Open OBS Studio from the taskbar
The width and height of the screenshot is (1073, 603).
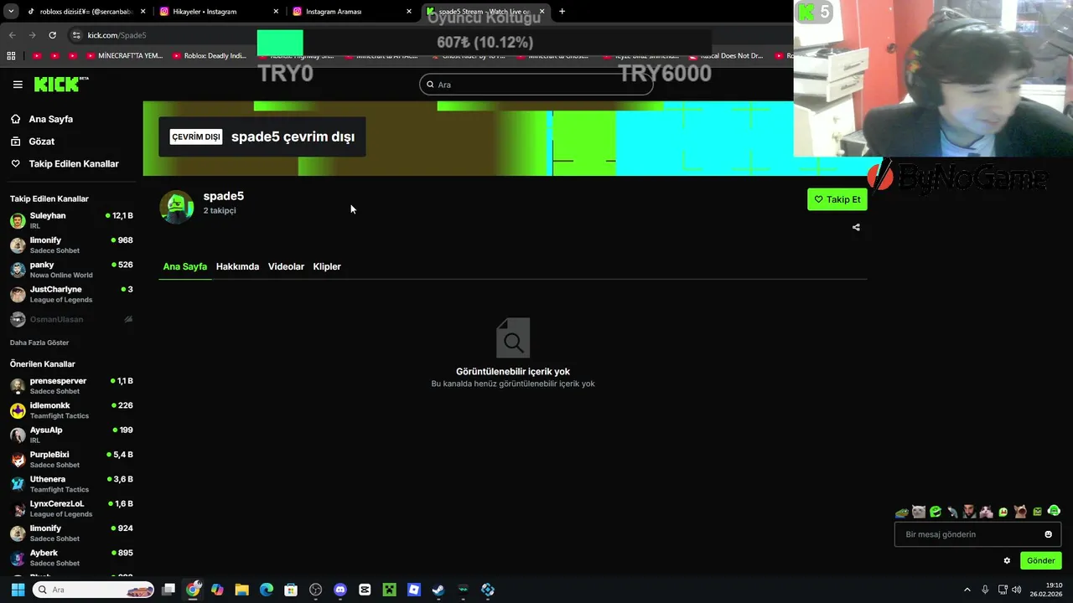[315, 590]
